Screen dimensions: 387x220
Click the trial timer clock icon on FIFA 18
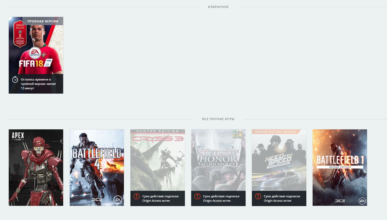pos(15,80)
